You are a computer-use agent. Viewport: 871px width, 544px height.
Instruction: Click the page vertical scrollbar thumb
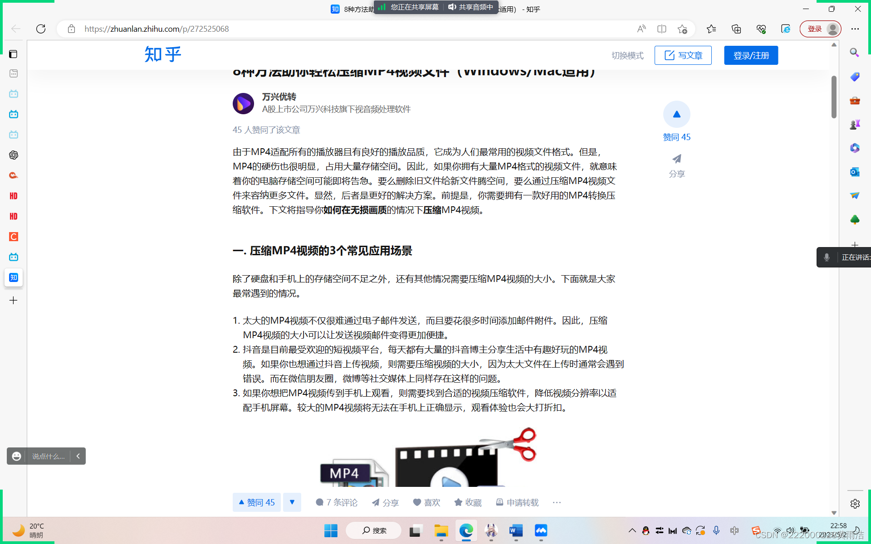834,97
